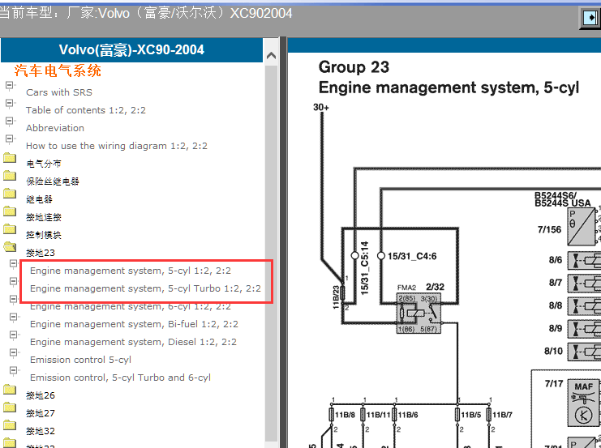The image size is (601, 448).
Task: Click the page icon beside Abbreviation
Action: tap(10, 121)
